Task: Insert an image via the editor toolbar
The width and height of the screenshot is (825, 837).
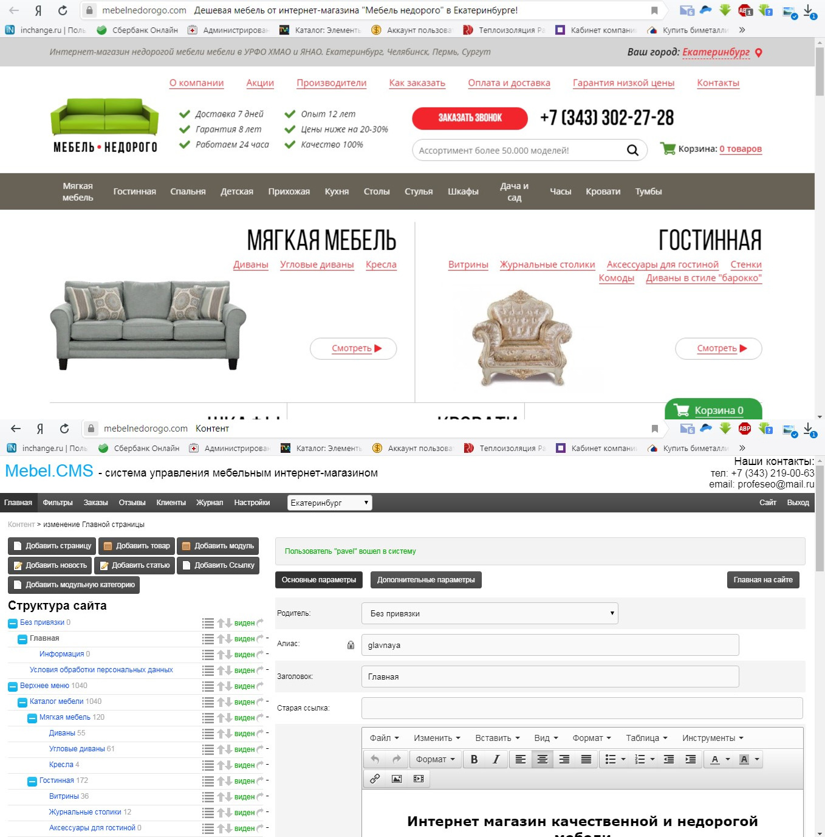Action: pos(397,779)
